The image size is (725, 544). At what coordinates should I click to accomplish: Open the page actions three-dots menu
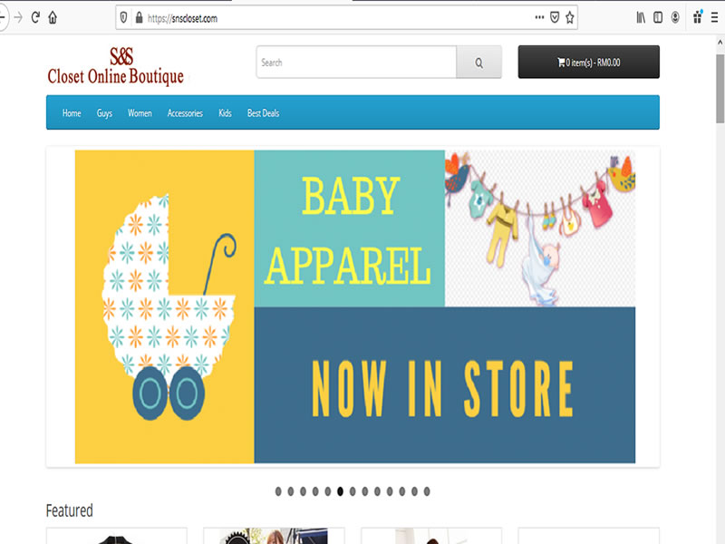(x=539, y=17)
